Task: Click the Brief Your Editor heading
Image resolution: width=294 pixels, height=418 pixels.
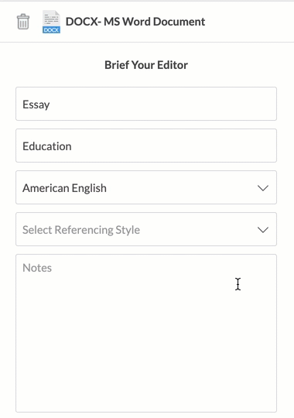Action: (x=146, y=65)
